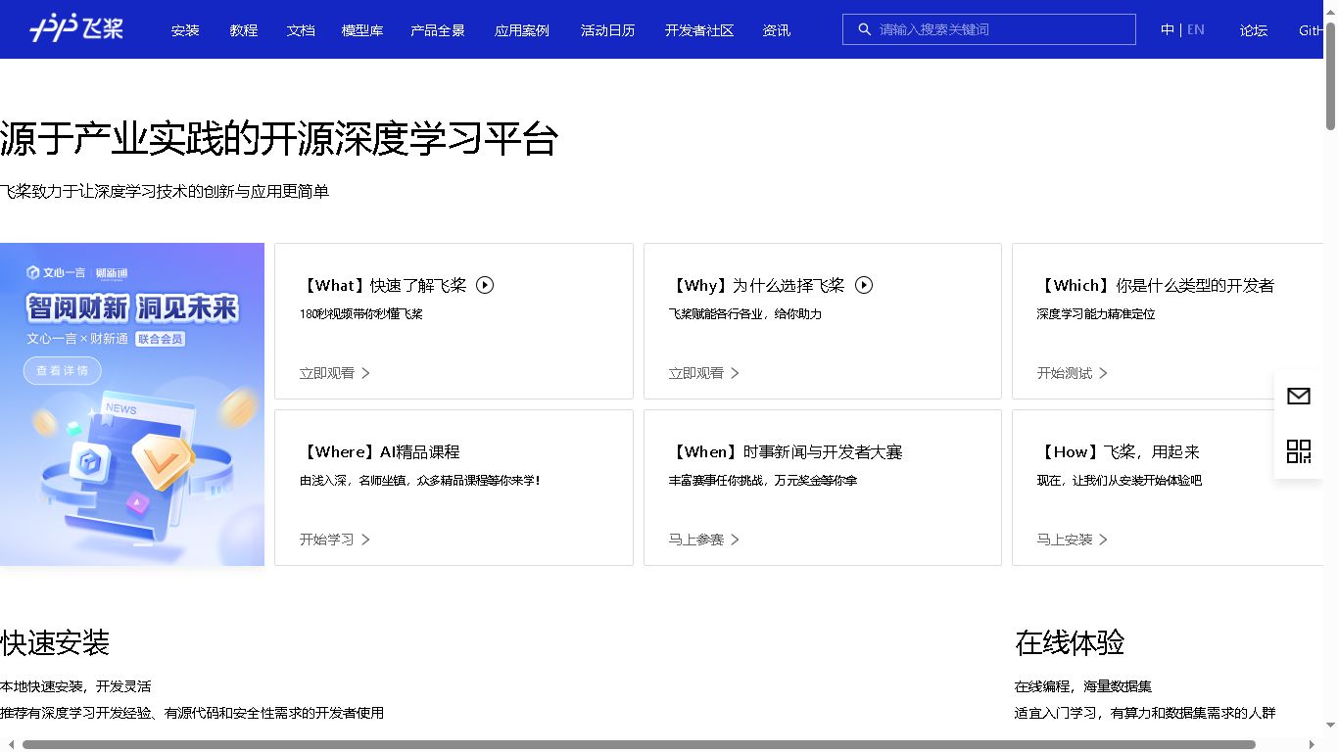Open the floating email contact icon
Screen dimensions: 1338x752
click(x=1299, y=396)
